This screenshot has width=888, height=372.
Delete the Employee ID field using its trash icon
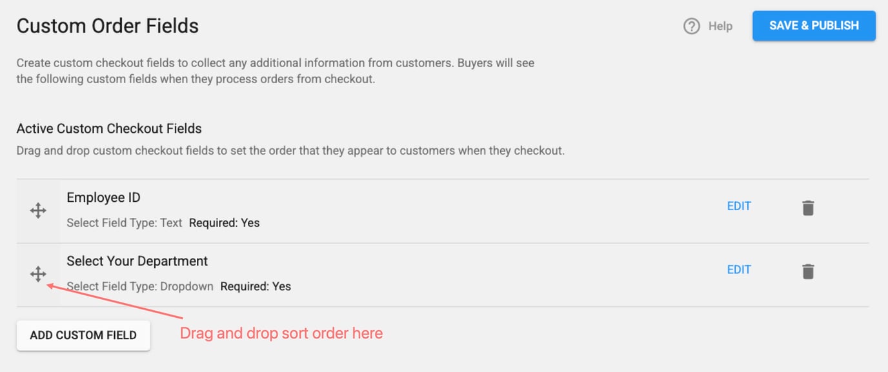pos(807,206)
